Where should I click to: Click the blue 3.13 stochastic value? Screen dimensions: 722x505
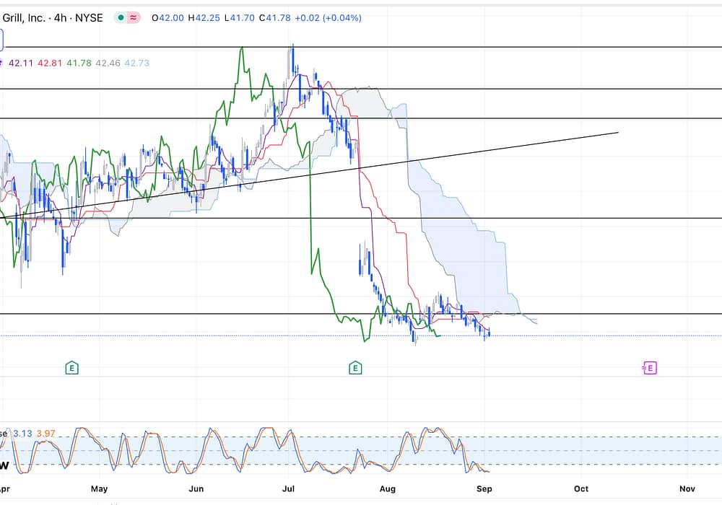tap(21, 434)
